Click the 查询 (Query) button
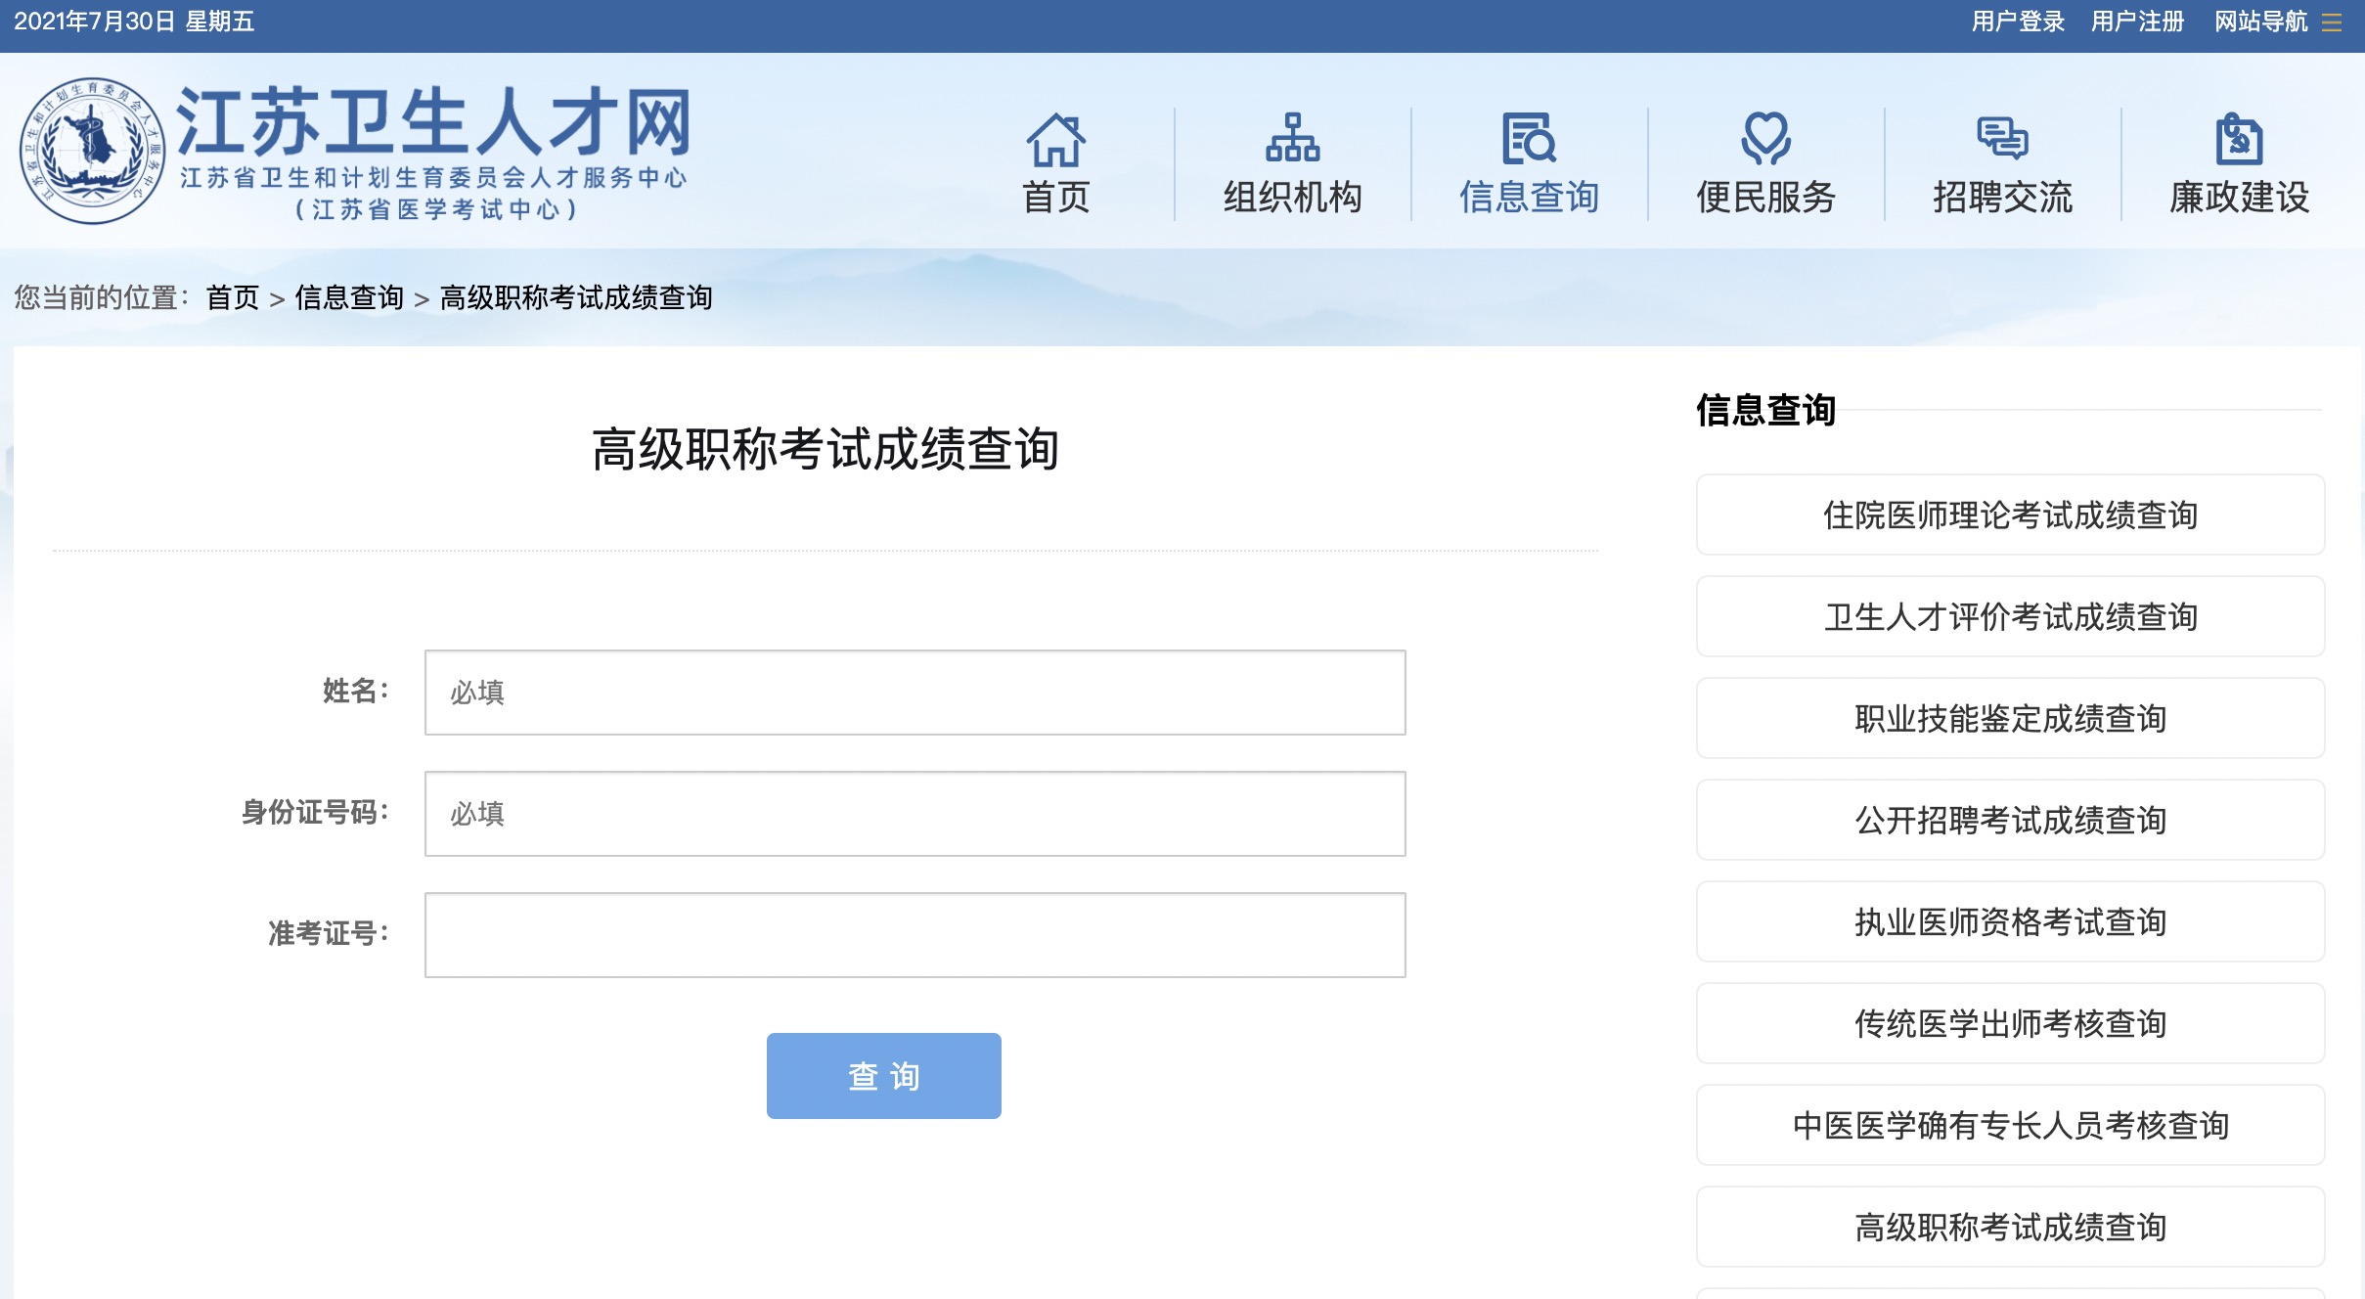This screenshot has width=2365, height=1299. pyautogui.click(x=884, y=1075)
